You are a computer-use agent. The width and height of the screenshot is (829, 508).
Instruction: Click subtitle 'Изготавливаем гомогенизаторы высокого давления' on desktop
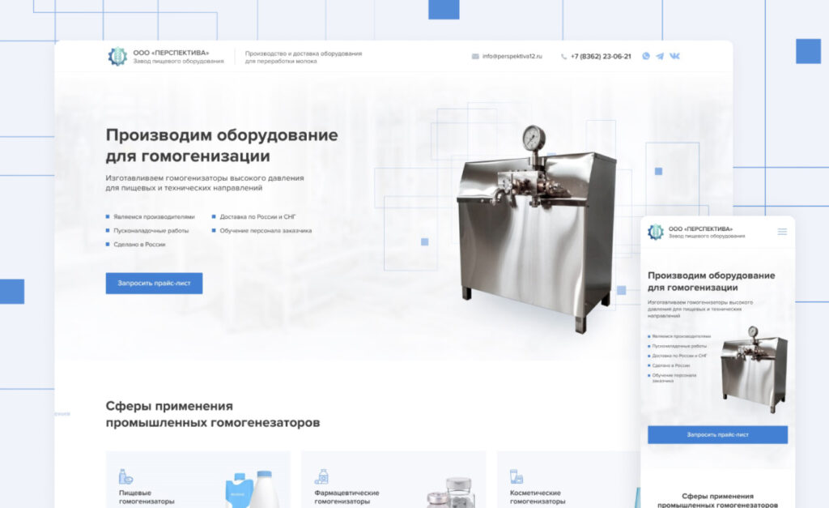[205, 177]
